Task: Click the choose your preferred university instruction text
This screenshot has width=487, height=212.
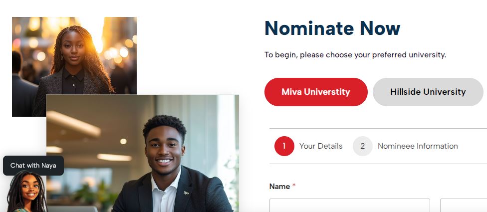Action: (355, 54)
